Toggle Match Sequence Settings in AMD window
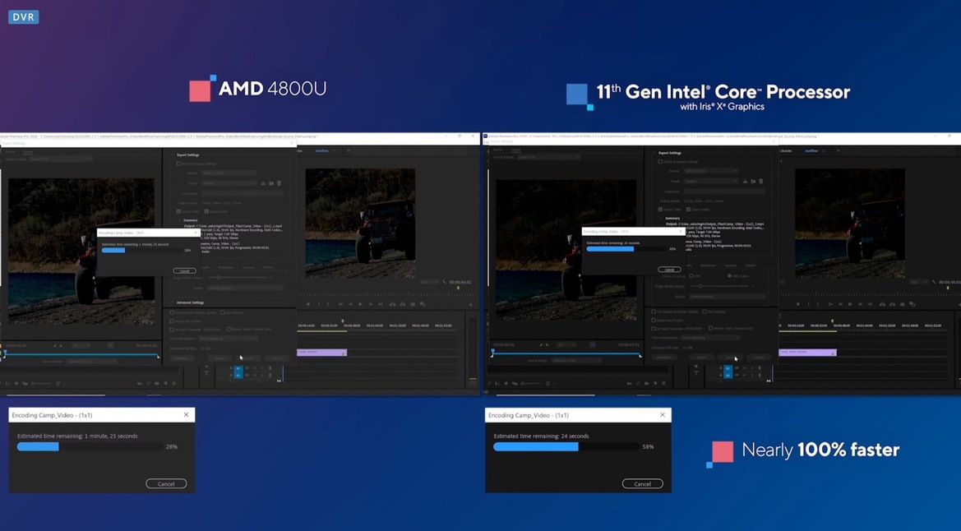The width and height of the screenshot is (961, 531). [178, 164]
